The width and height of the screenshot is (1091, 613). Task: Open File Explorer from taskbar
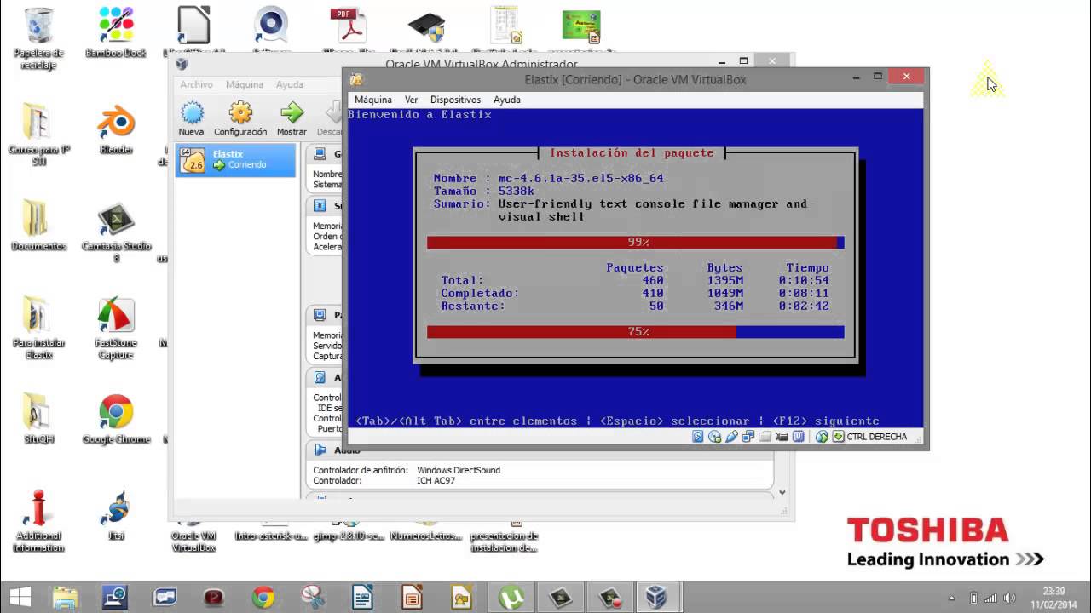point(65,597)
